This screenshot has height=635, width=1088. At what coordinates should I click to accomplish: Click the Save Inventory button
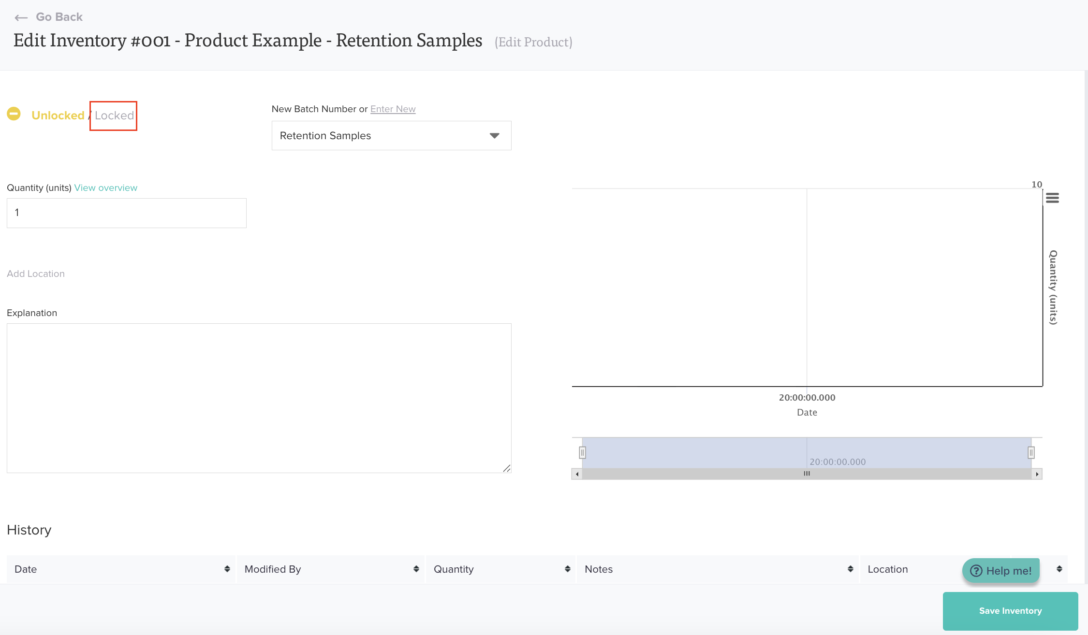[x=1010, y=611]
